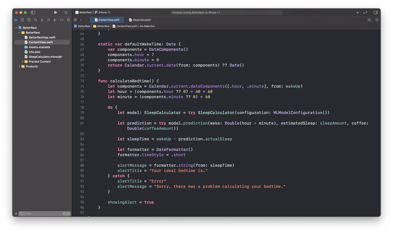393x233 pixels.
Task: Click the 'Finished running BetterRest' activity status
Action: pyautogui.click(x=226, y=12)
